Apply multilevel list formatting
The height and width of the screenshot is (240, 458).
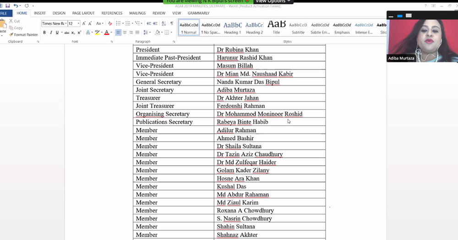(137, 23)
